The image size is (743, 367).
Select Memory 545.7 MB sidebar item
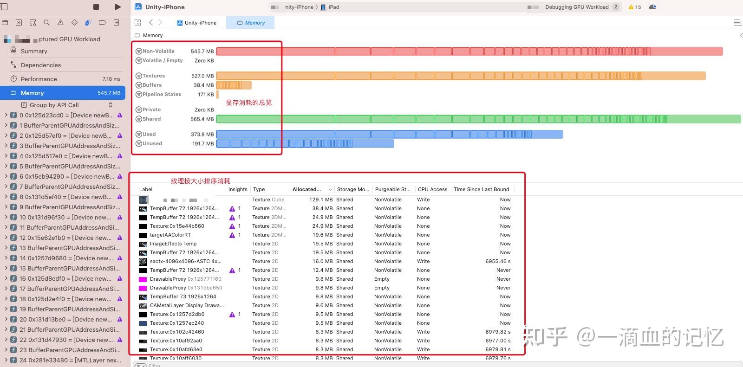63,93
